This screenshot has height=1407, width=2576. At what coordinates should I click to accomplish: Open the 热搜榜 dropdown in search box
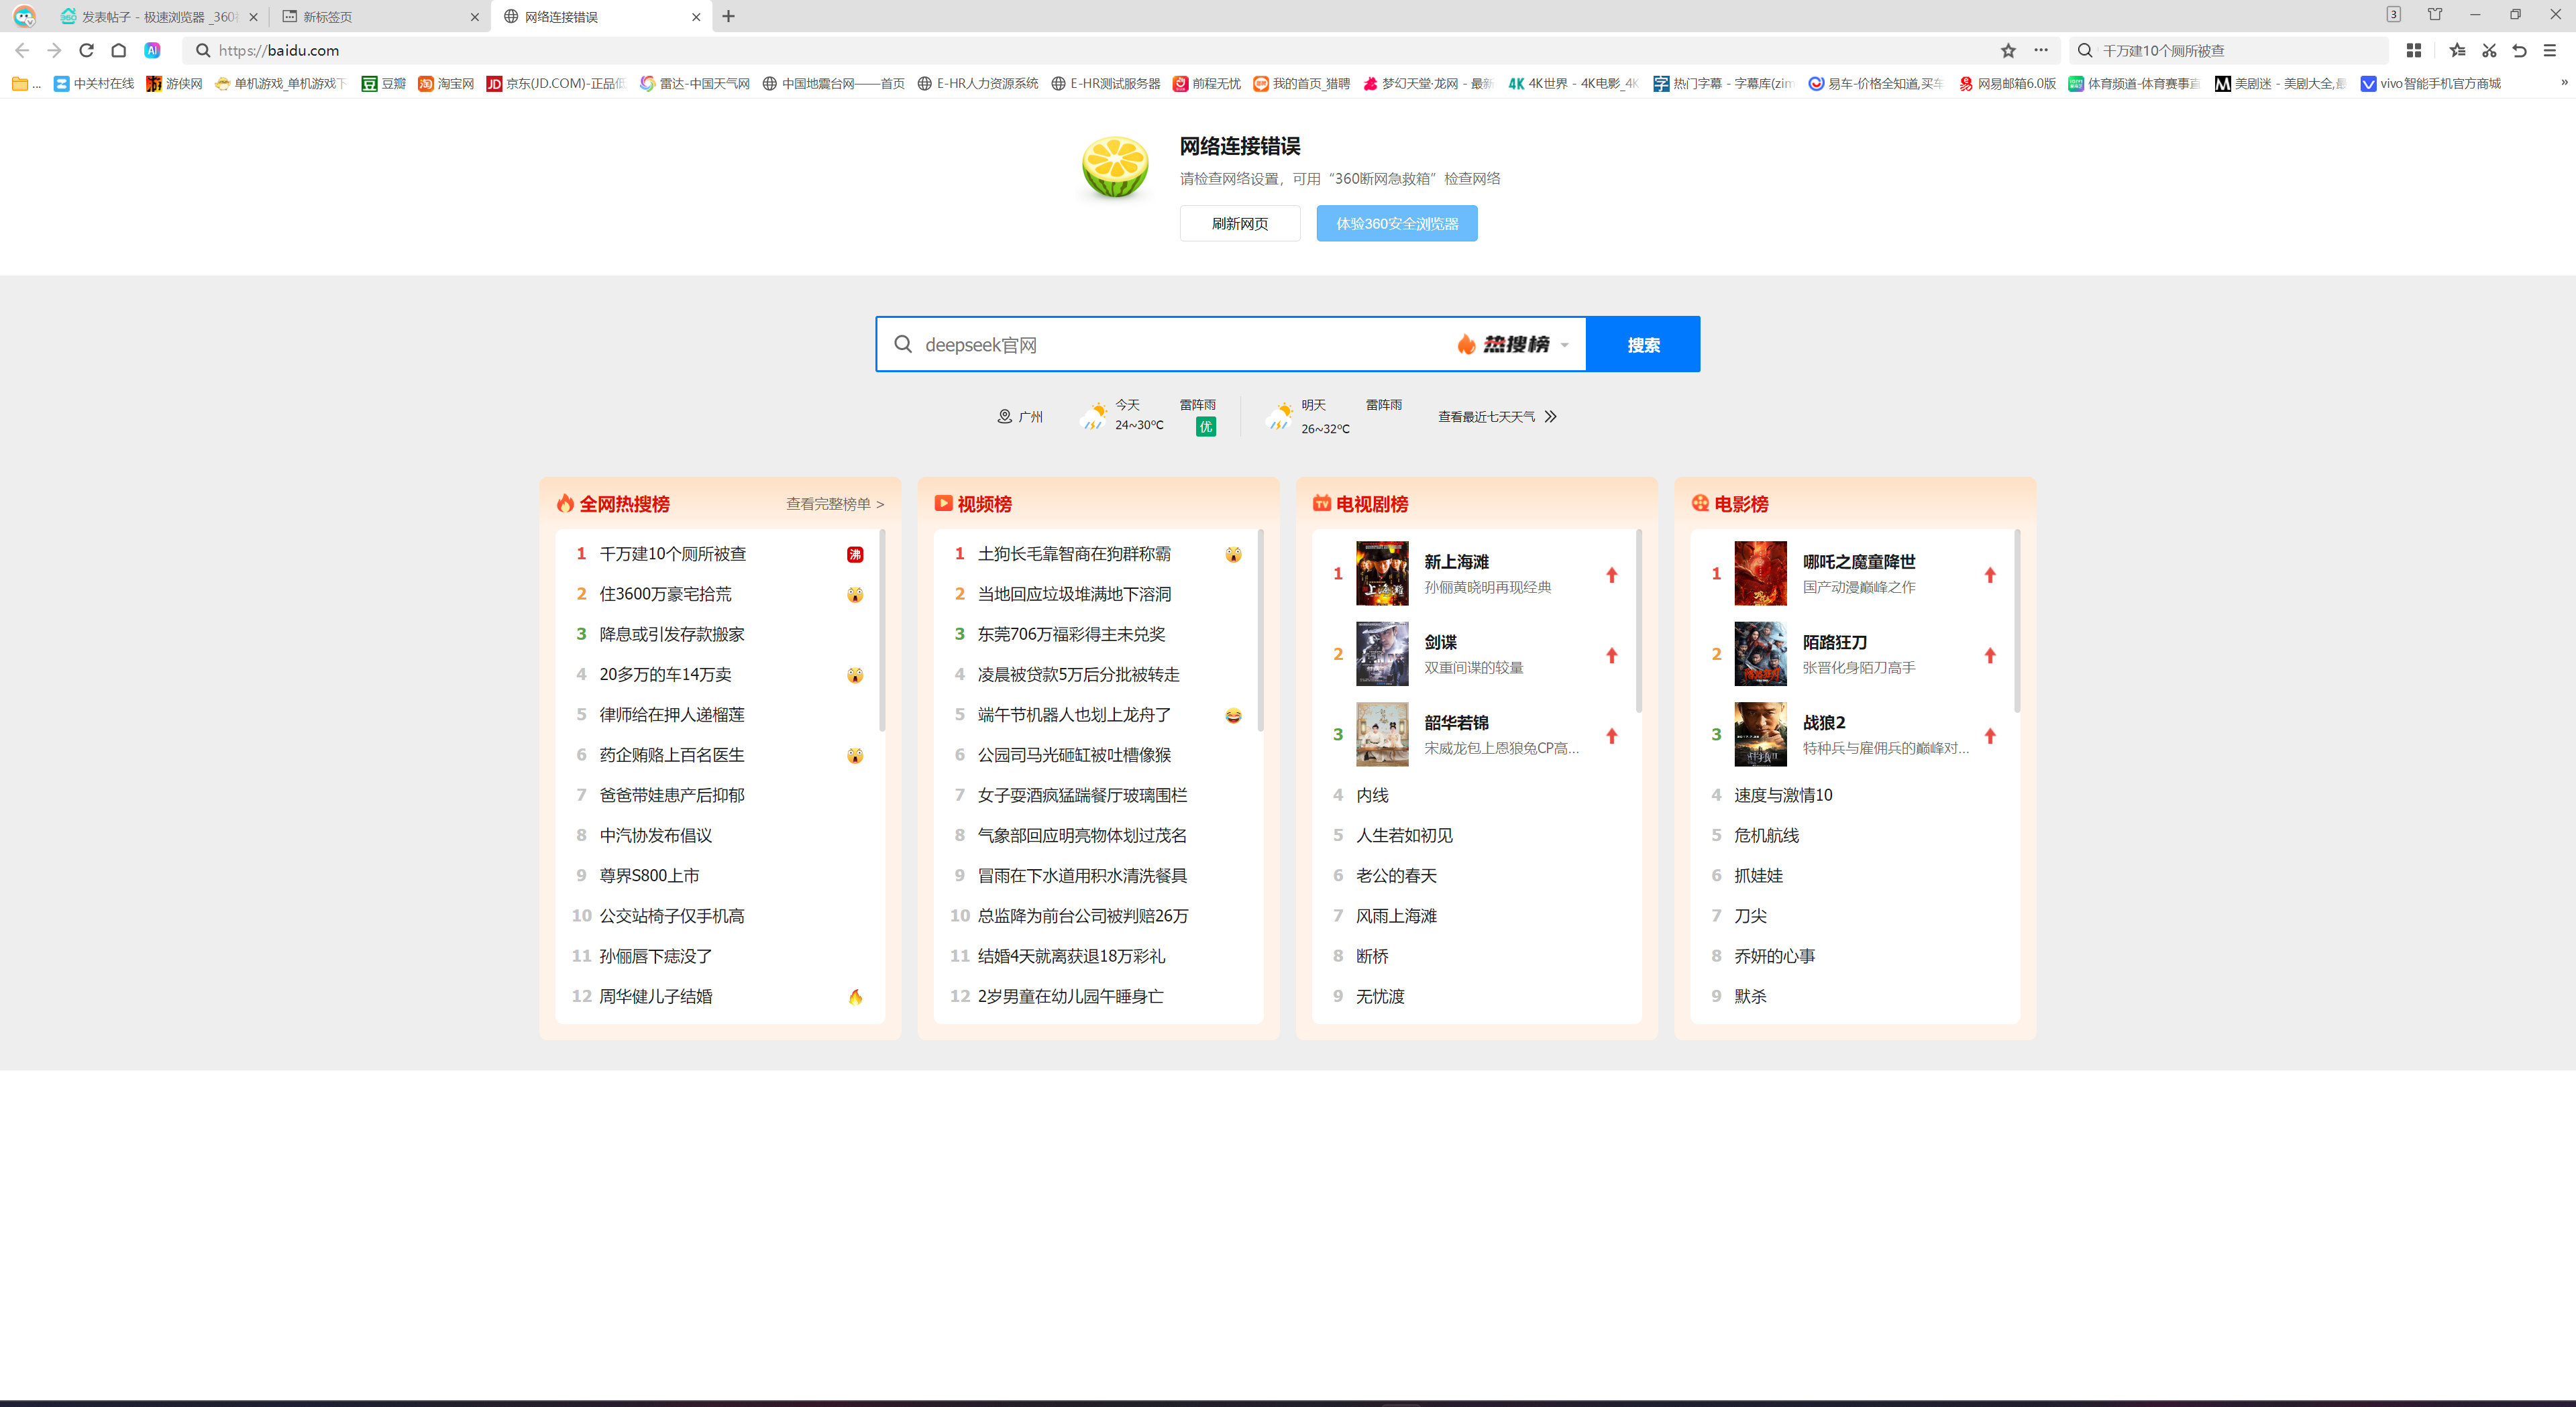(x=1512, y=345)
